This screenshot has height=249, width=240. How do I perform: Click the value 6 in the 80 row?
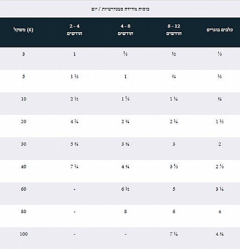174,212
